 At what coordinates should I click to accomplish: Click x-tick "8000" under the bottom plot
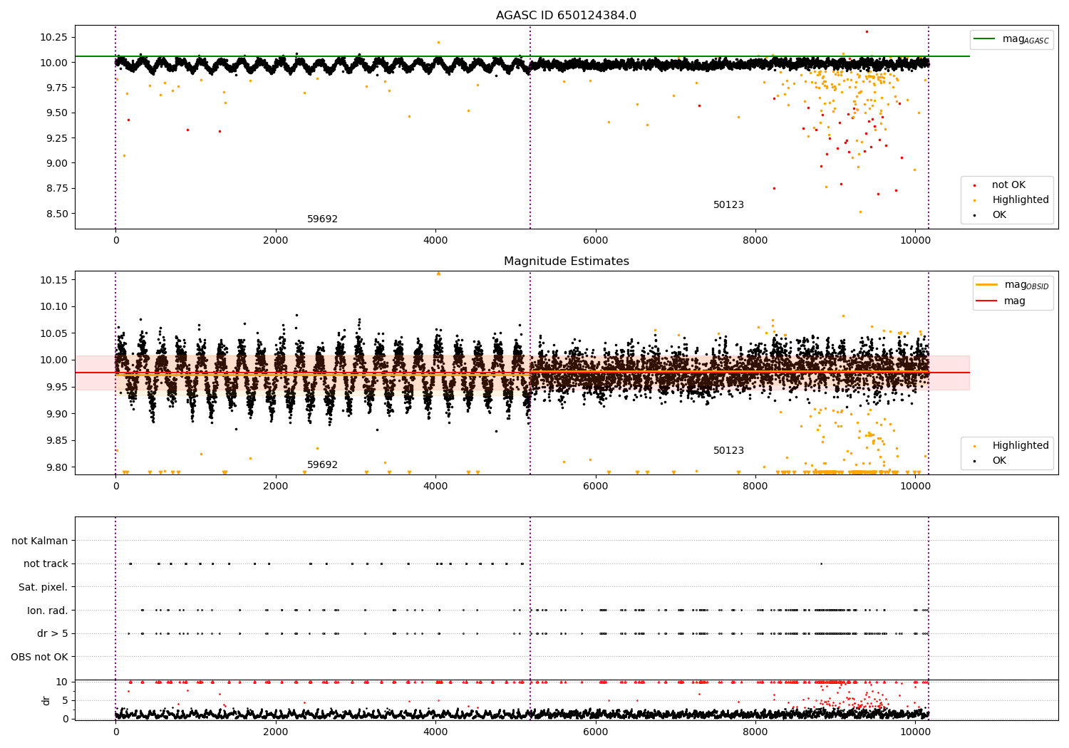pos(755,732)
